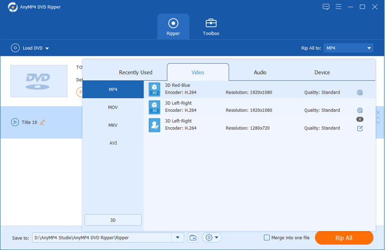This screenshot has width=385, height=250.
Task: Click the AnyMP4 DVD Ripper logo icon
Action: (13, 7)
